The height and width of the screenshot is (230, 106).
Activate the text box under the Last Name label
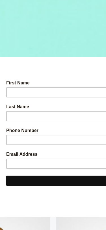[56, 116]
